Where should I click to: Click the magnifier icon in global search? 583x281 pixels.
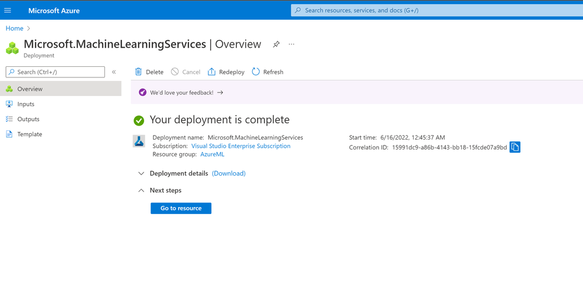pyautogui.click(x=298, y=10)
